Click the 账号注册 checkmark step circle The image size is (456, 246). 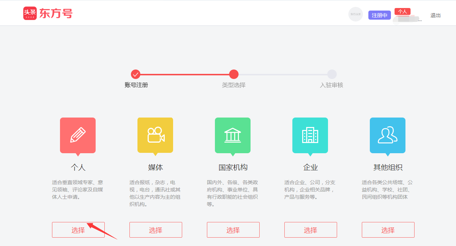[x=136, y=74]
